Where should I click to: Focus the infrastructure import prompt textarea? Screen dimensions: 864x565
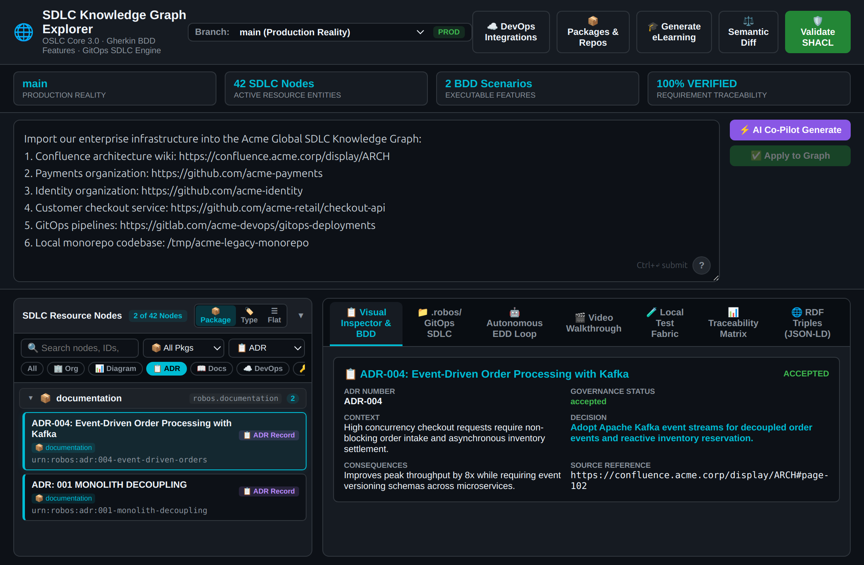(x=366, y=201)
